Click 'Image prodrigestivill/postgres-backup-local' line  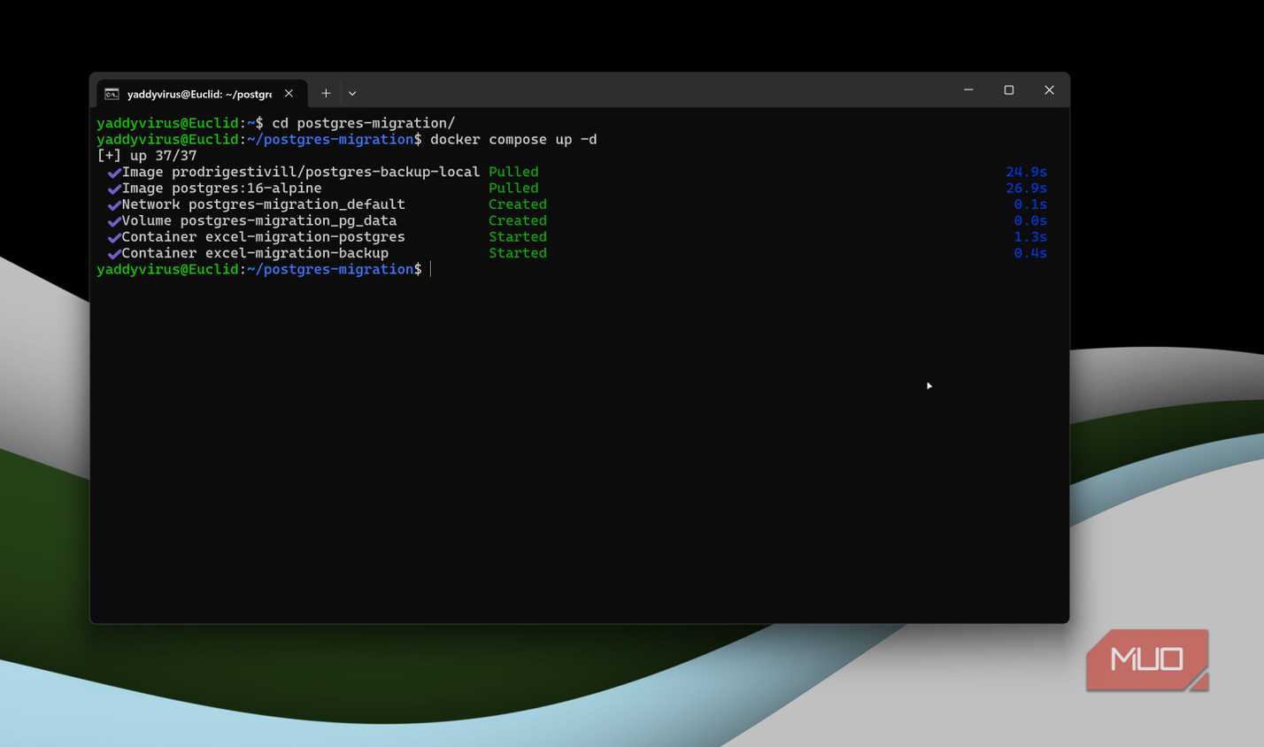[301, 172]
